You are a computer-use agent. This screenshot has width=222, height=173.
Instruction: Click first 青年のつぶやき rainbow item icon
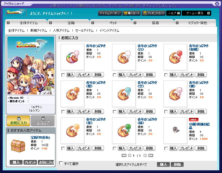click(x=73, y=57)
